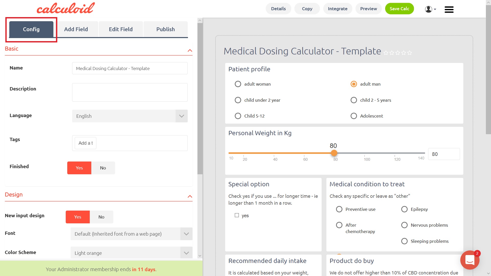The height and width of the screenshot is (276, 491).
Task: Switch to the Add Field tab
Action: pos(76,29)
